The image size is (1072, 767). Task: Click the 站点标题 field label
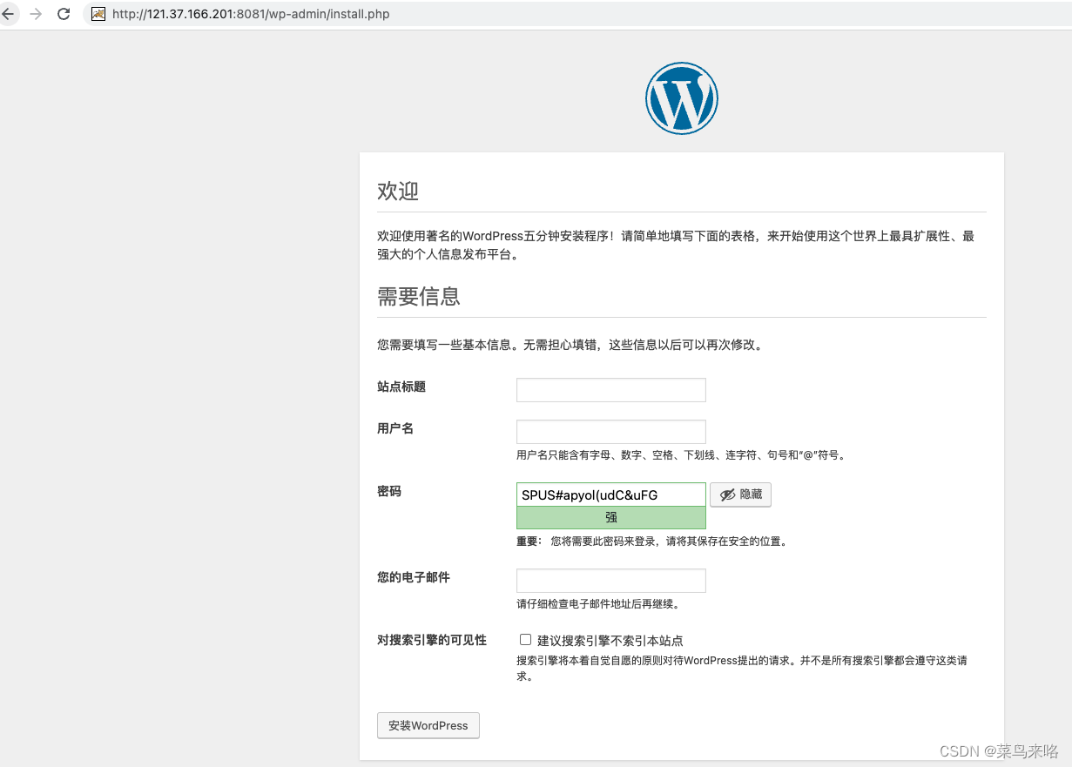coord(401,387)
